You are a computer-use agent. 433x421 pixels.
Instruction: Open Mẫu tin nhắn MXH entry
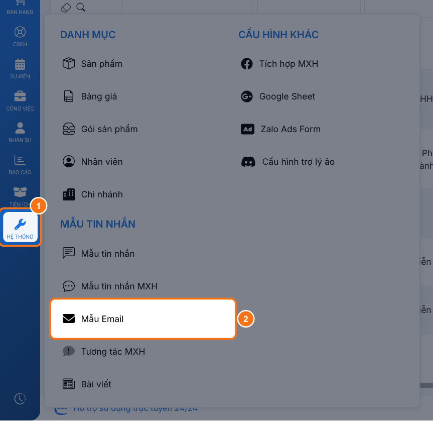[119, 286]
